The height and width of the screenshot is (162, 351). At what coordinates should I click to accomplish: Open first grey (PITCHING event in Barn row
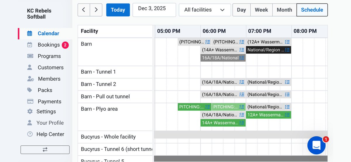(x=195, y=42)
